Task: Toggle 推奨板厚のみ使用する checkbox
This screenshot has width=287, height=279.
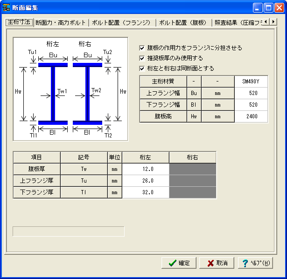Action: (142, 58)
